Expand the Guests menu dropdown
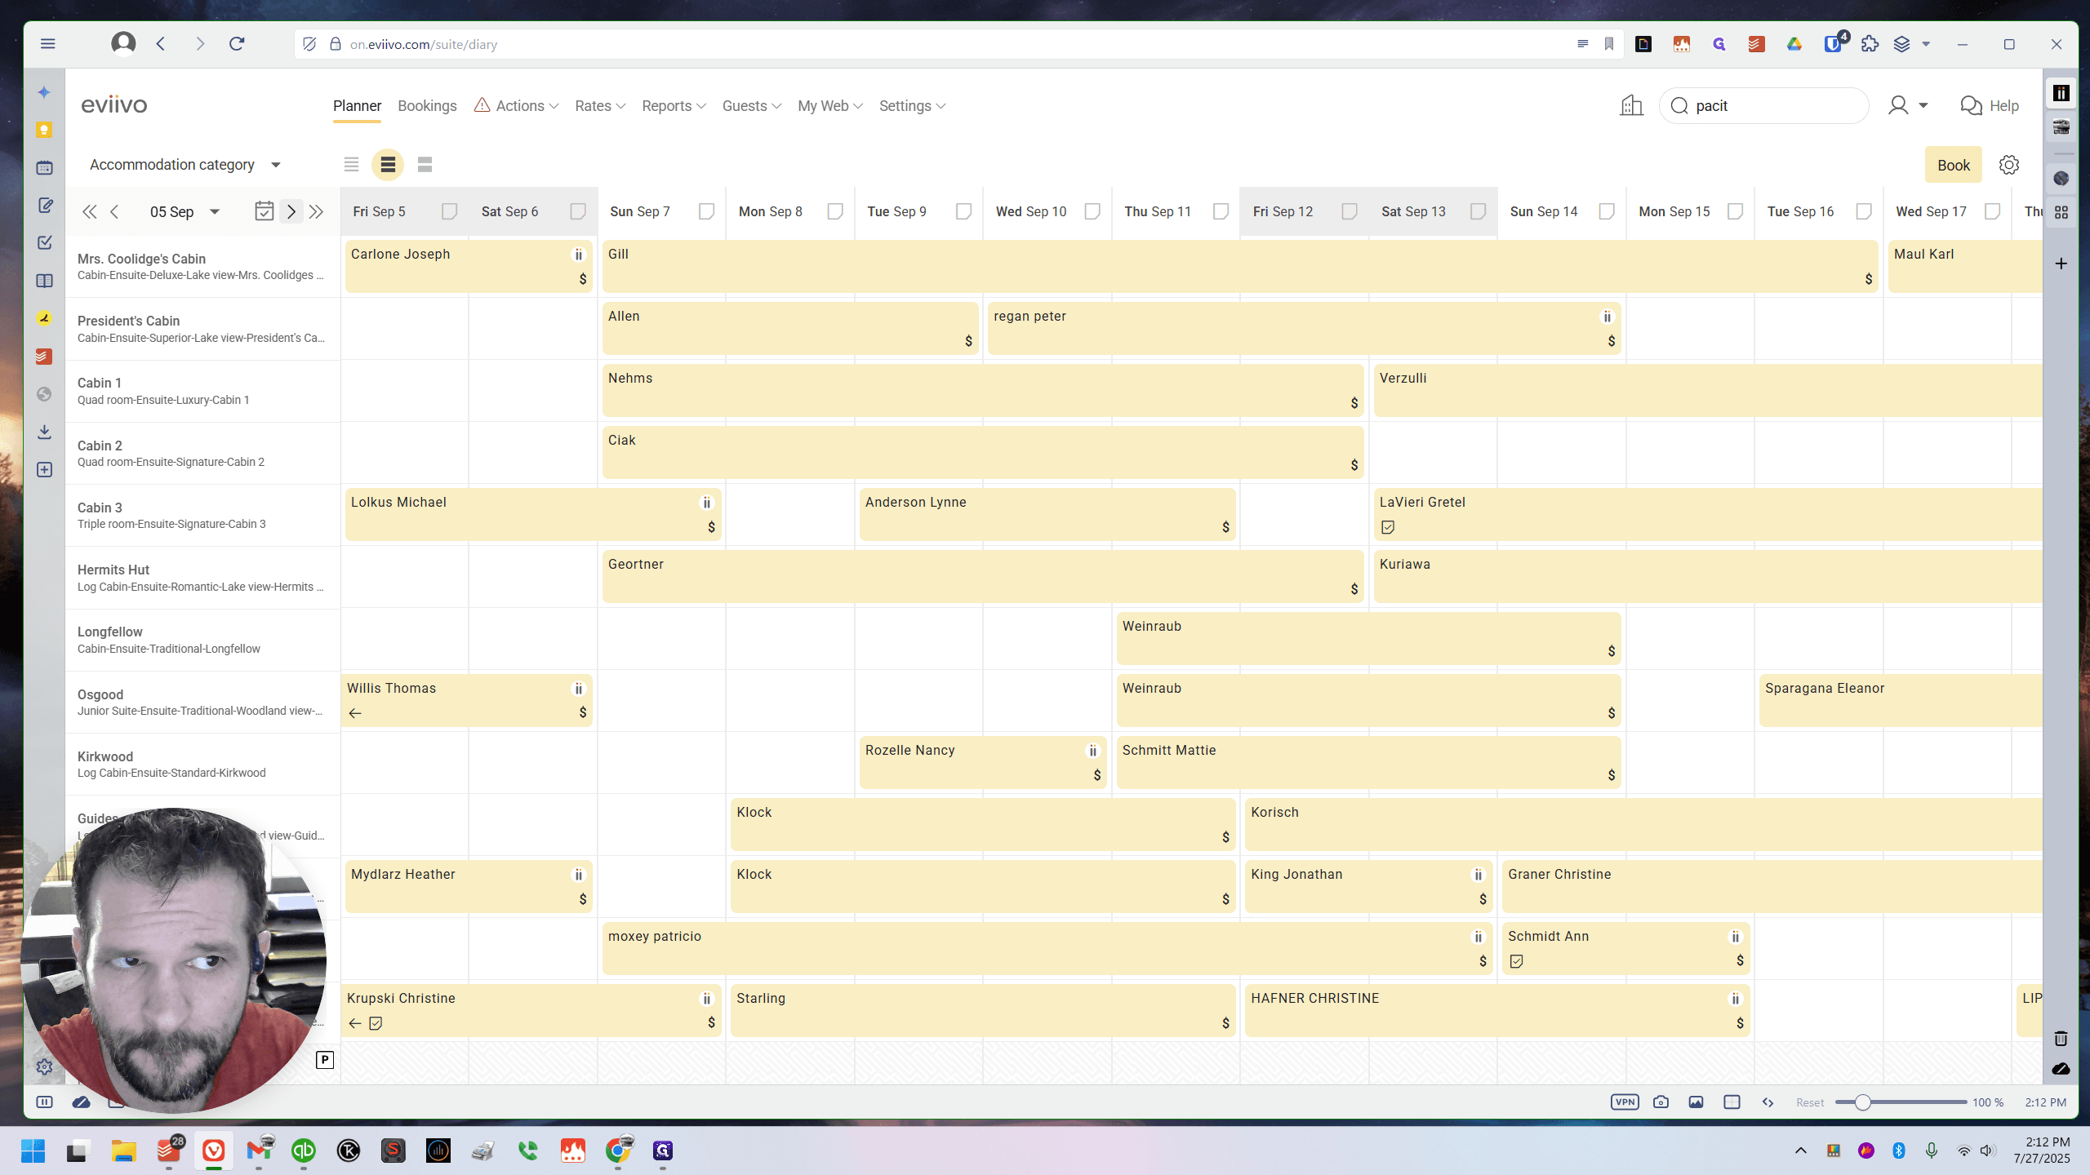The image size is (2090, 1175). 752,106
